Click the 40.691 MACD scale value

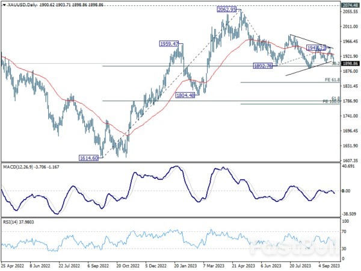[348, 166]
